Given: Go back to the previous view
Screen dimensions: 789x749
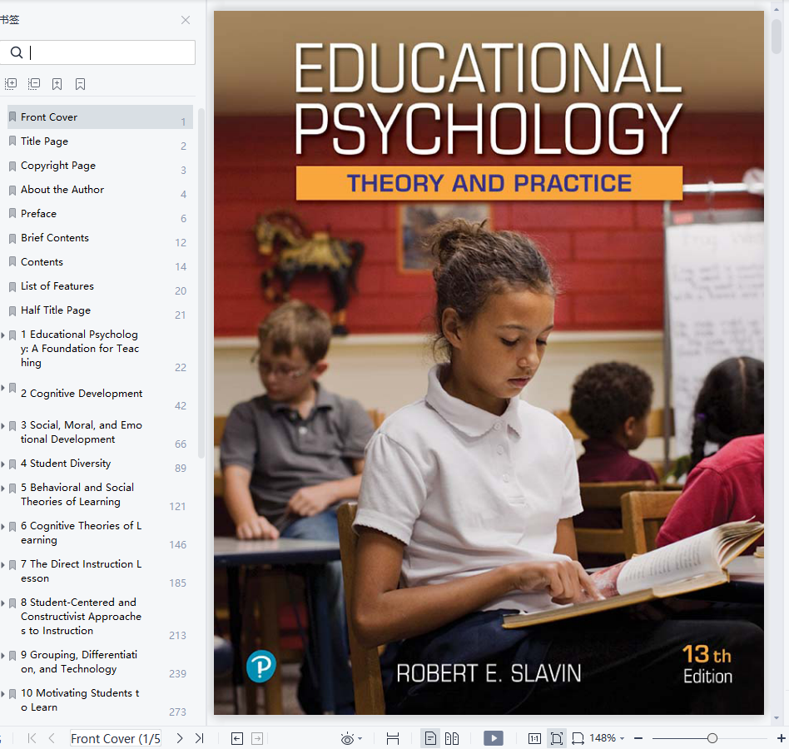Looking at the screenshot, I should (237, 738).
